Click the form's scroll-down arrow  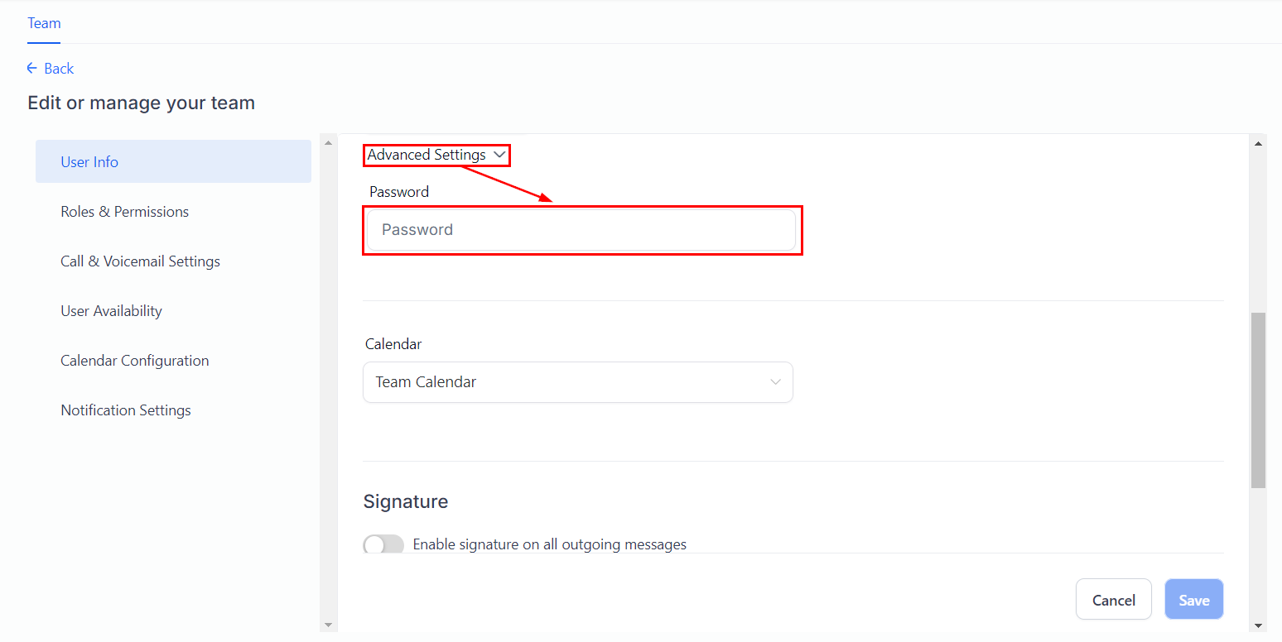[1258, 625]
